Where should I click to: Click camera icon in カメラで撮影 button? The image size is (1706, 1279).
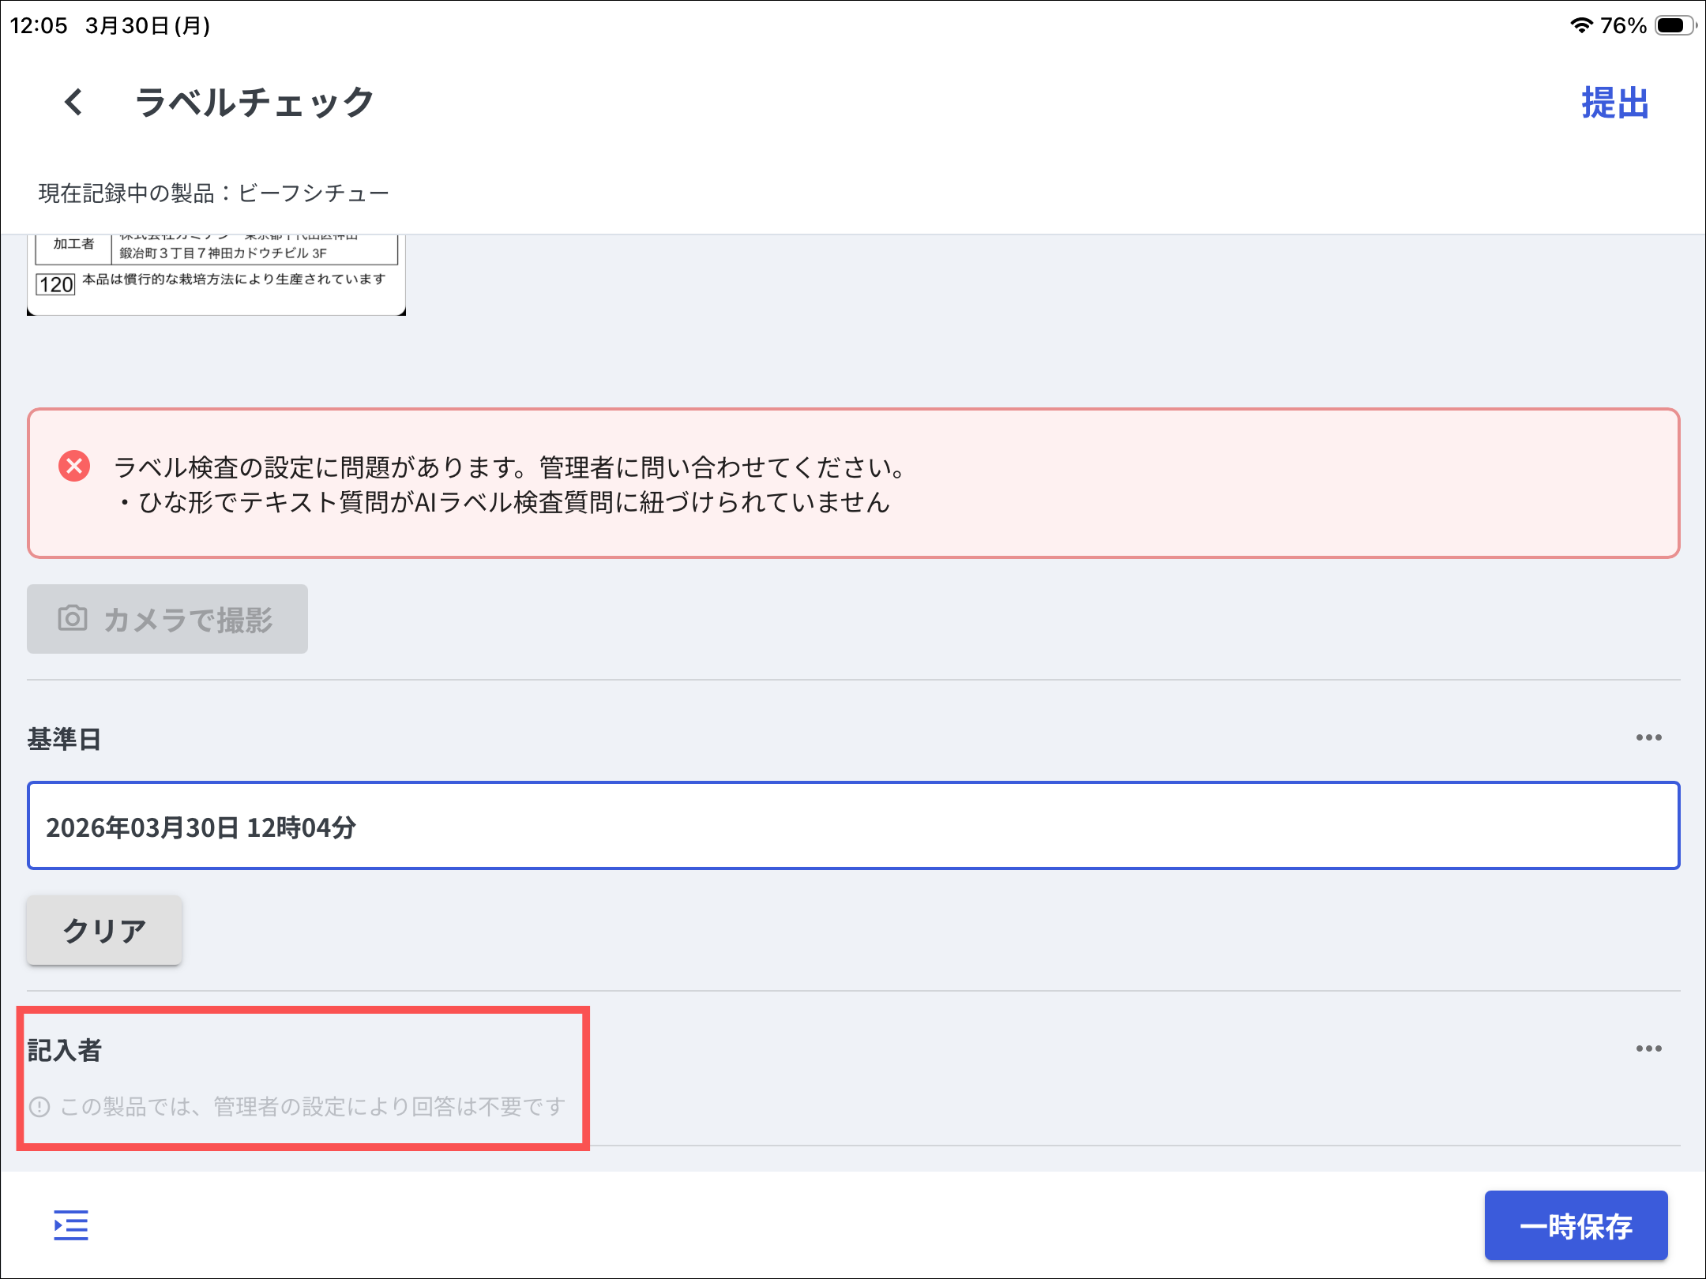coord(73,618)
